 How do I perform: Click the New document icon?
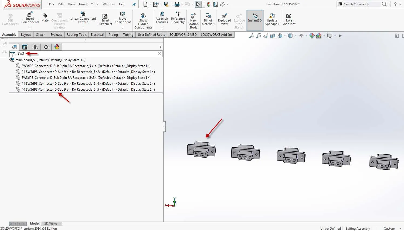click(145, 4)
